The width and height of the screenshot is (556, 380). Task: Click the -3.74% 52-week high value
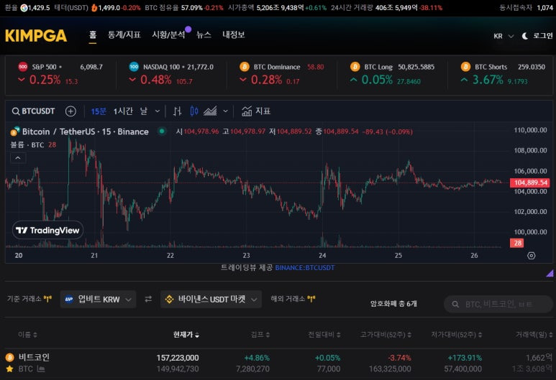click(x=399, y=358)
